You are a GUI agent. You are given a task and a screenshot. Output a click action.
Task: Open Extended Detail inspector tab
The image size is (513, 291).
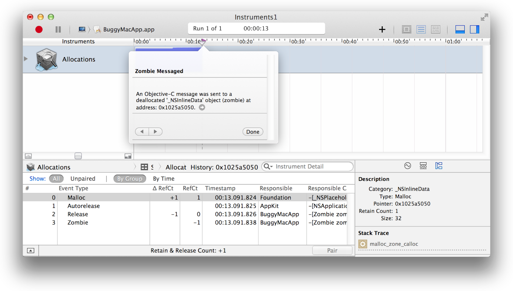coord(439,166)
